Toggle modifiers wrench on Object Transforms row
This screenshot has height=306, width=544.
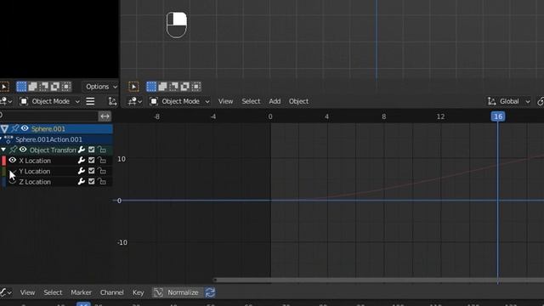pyautogui.click(x=82, y=150)
